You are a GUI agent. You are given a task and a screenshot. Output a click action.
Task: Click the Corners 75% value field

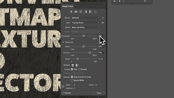(x=101, y=53)
